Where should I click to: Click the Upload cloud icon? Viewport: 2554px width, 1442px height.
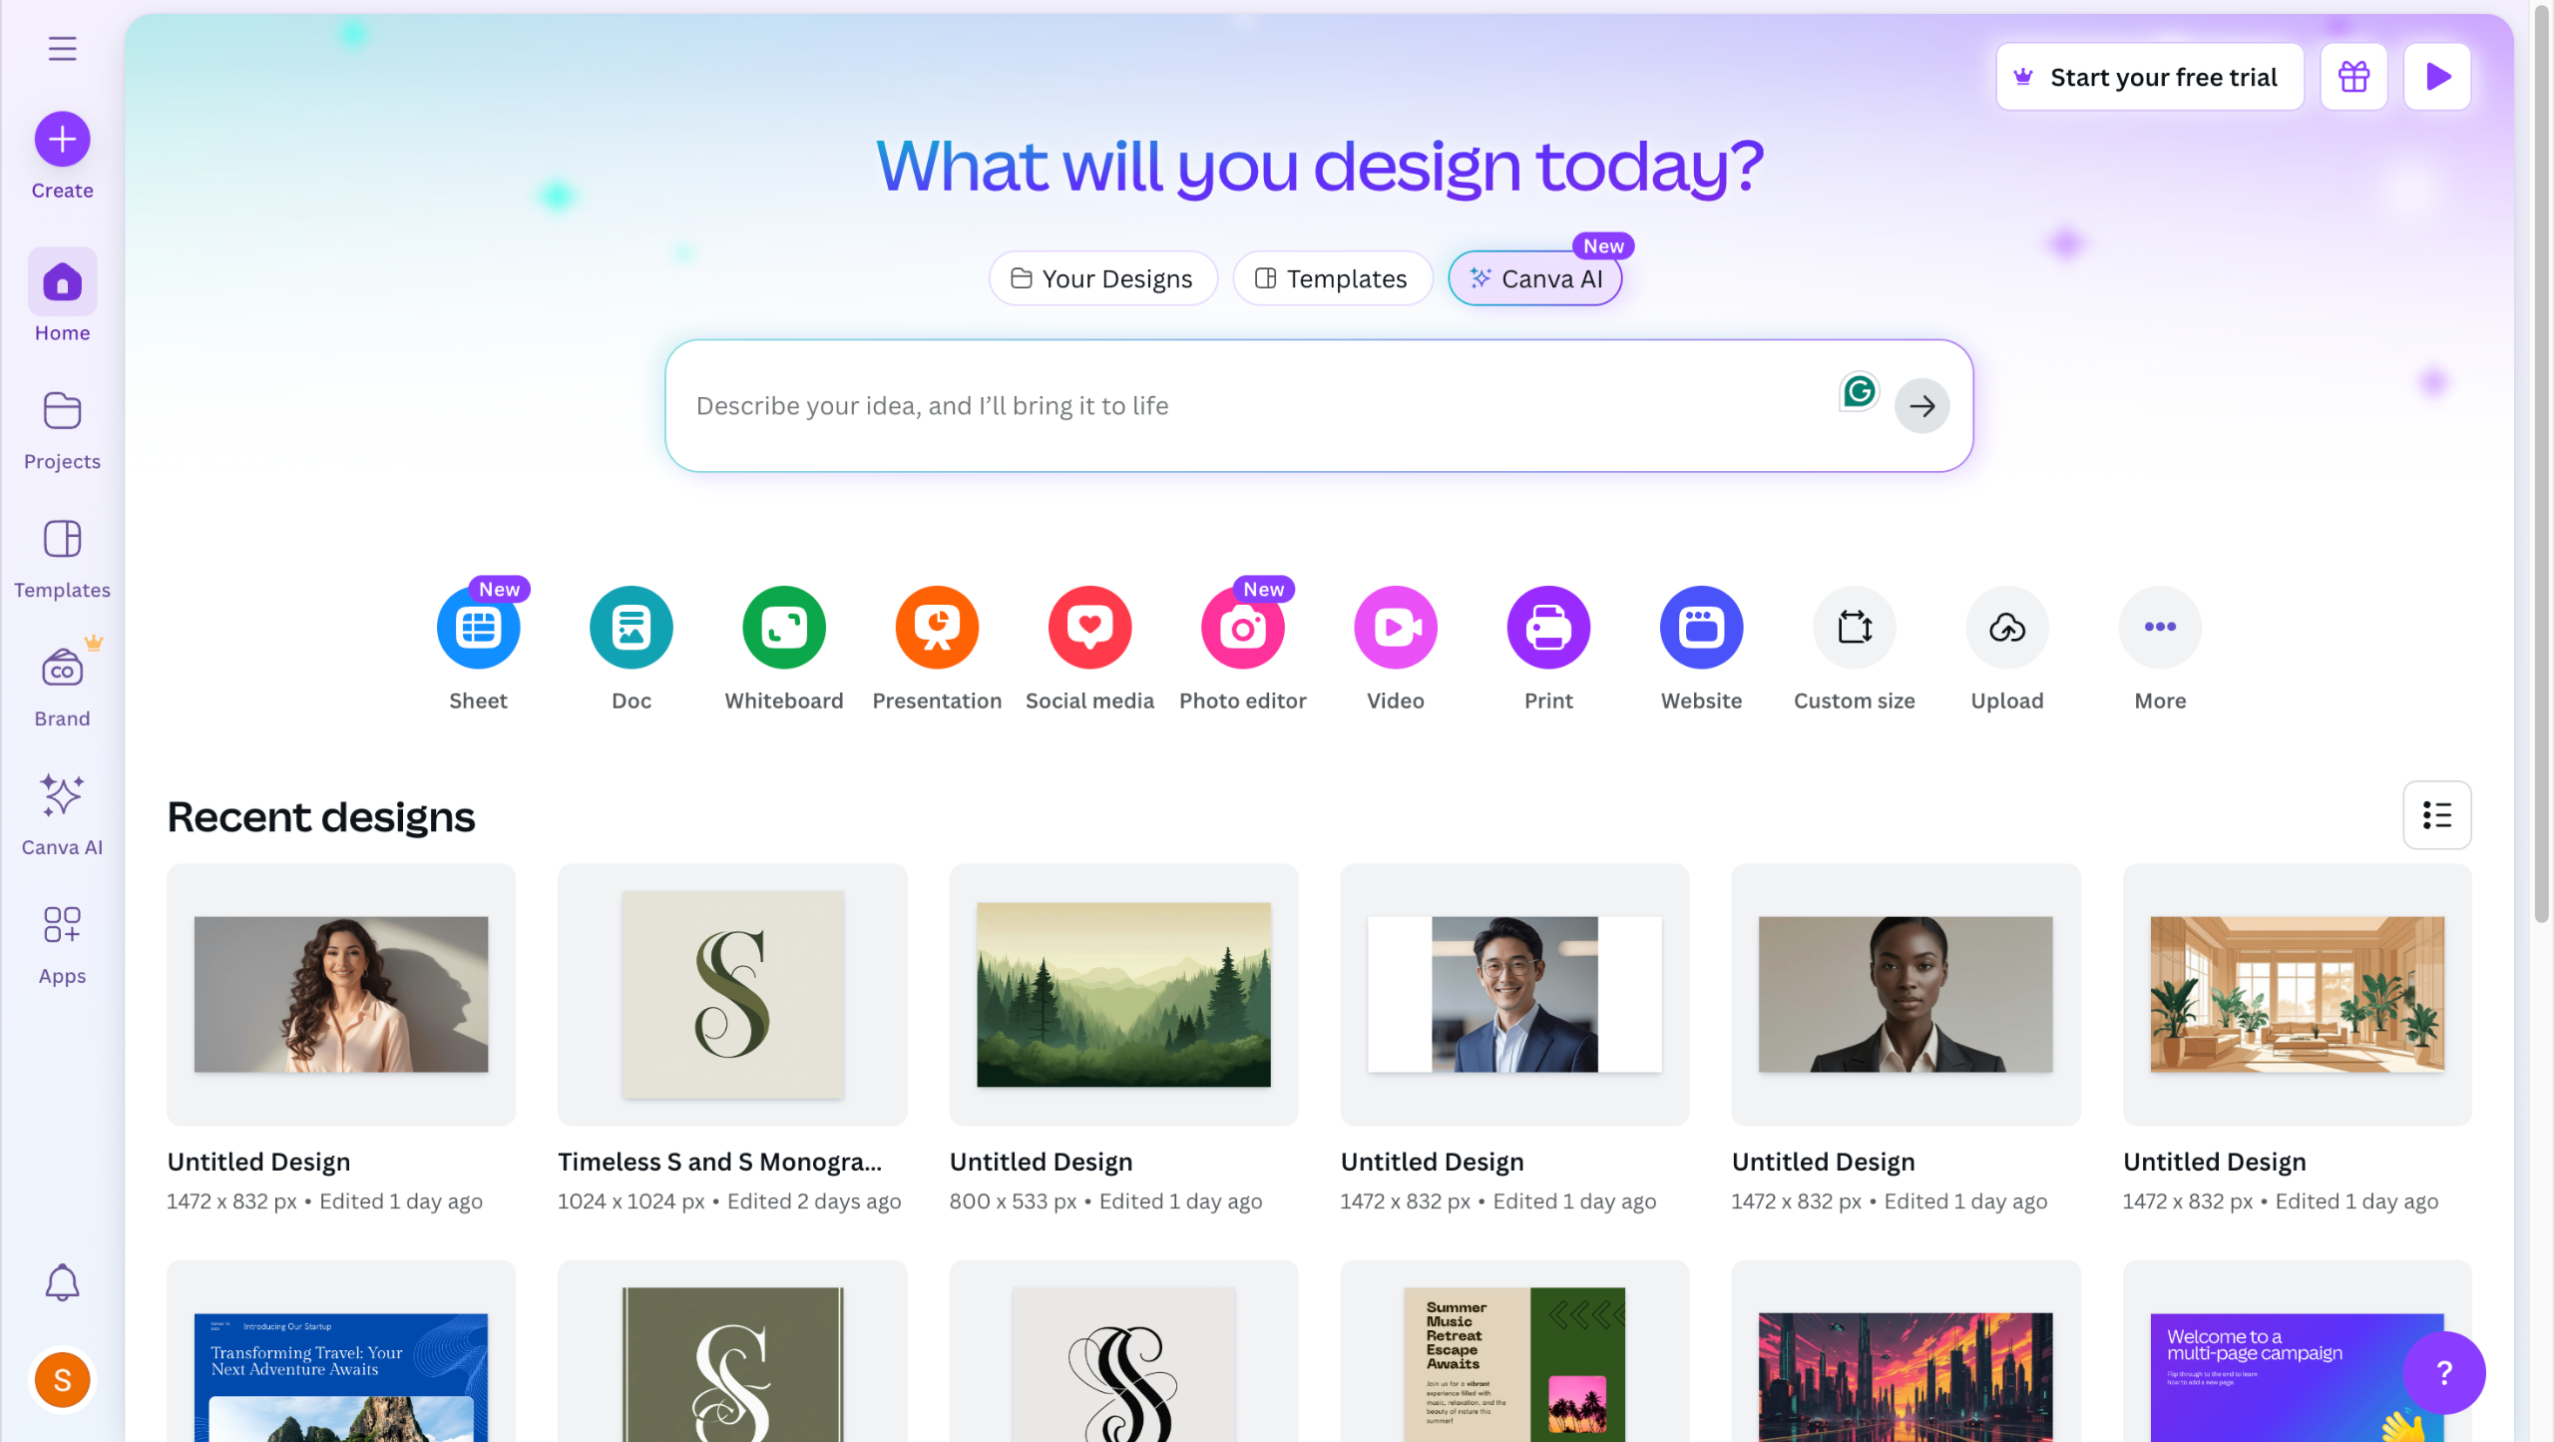point(2007,628)
